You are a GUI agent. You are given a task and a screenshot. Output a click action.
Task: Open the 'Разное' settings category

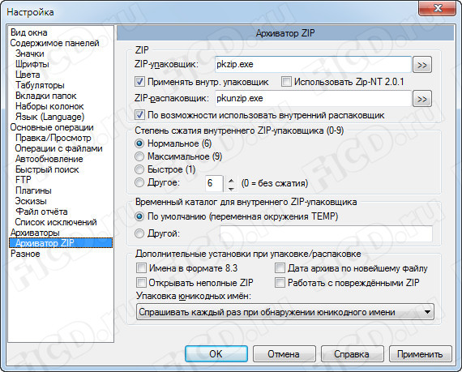point(25,254)
